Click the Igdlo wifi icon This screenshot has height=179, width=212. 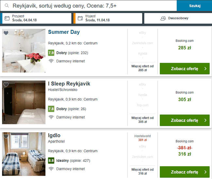(51, 169)
